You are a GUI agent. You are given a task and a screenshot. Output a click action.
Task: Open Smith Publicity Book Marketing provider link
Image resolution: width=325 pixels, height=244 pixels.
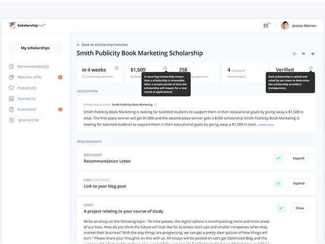[132, 105]
